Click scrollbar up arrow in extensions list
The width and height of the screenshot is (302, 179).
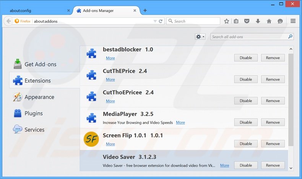291,49
